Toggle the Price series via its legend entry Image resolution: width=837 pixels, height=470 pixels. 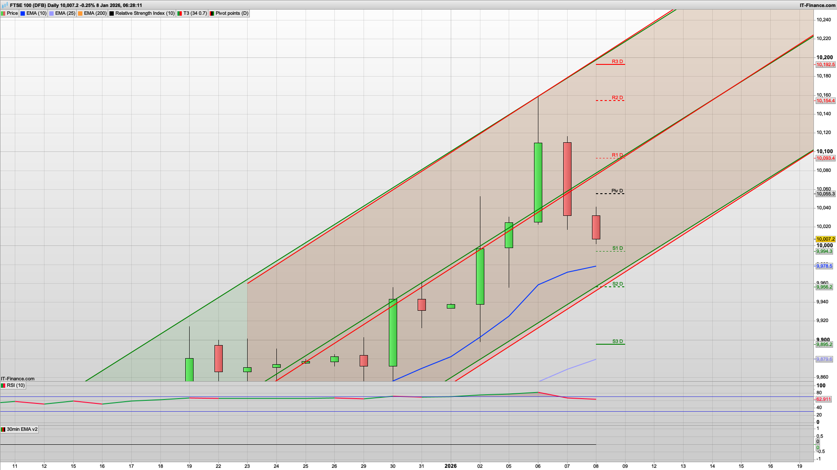click(x=12, y=13)
